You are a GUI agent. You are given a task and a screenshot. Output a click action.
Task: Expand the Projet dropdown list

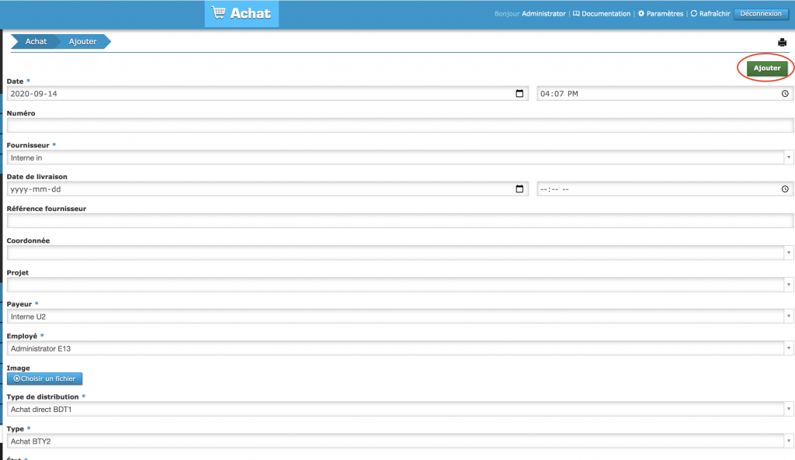pyautogui.click(x=789, y=285)
